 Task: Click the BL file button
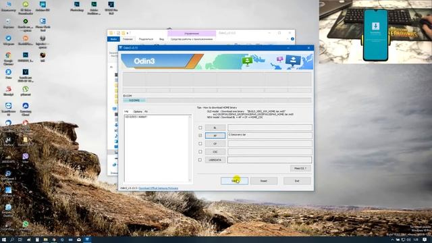tap(215, 128)
